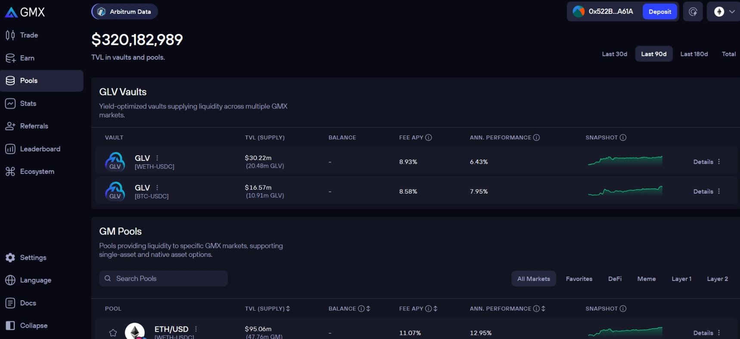Click the circular icon beside Deposit
740x339 pixels.
pyautogui.click(x=693, y=12)
